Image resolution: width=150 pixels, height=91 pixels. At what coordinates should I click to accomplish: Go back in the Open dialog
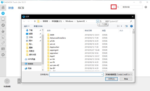24,21
